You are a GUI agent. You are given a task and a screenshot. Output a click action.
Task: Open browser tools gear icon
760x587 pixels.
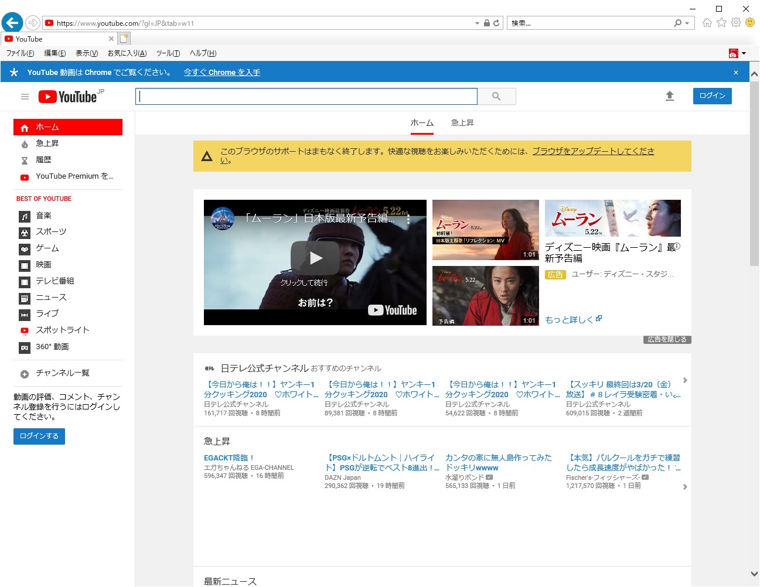point(736,22)
